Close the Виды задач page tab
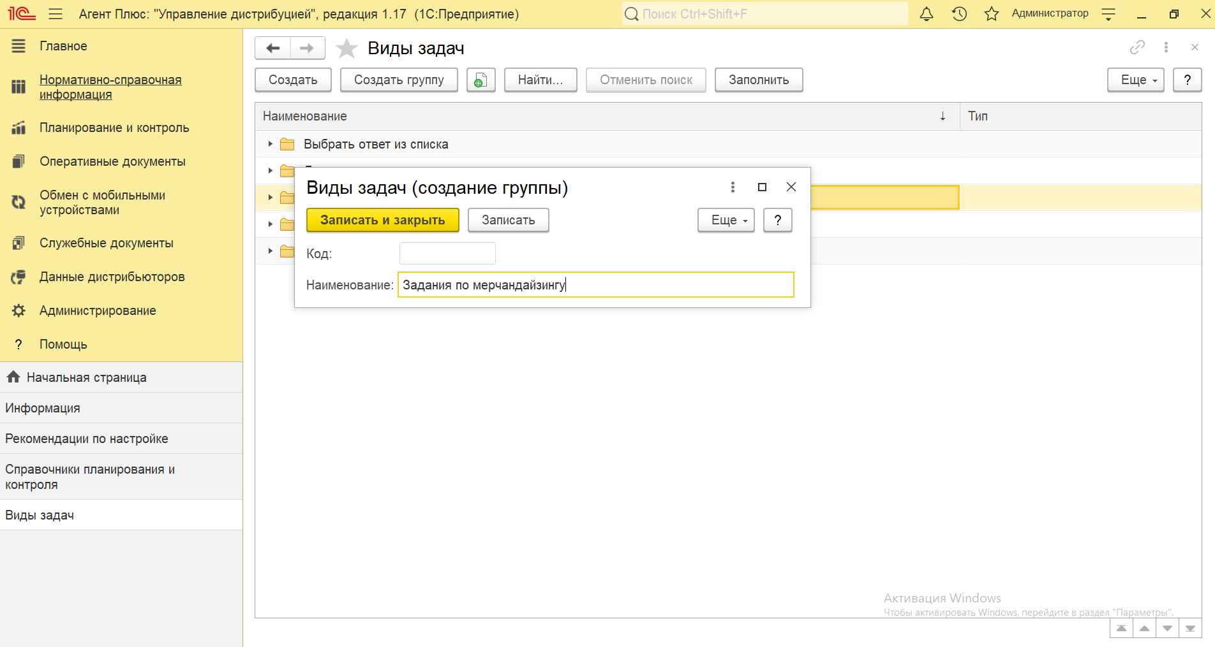The image size is (1215, 647). point(1195,47)
